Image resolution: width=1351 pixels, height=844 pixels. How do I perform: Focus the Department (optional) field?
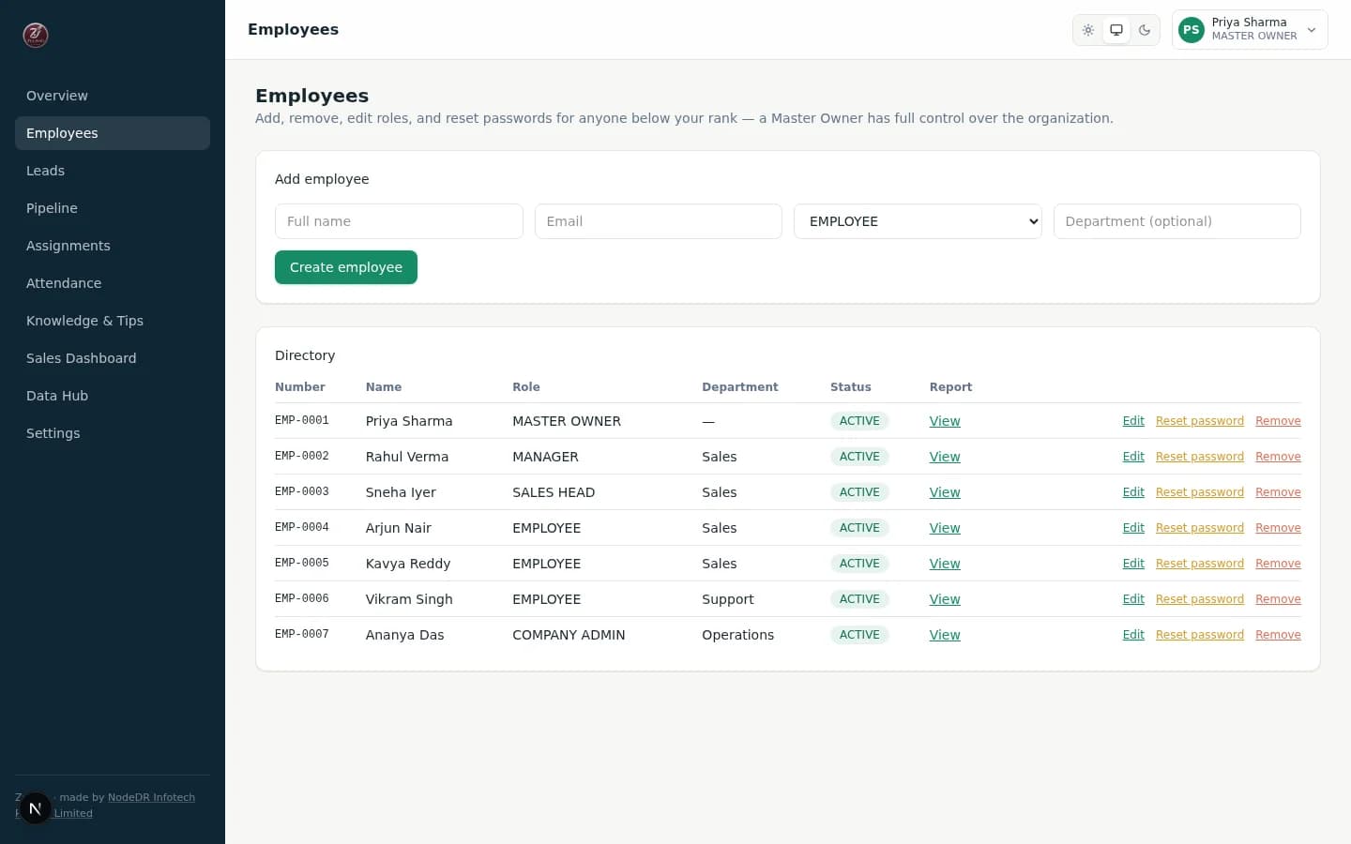point(1177,221)
